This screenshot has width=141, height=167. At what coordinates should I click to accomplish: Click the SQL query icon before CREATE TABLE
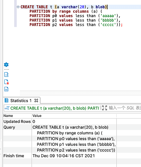click(7, 108)
